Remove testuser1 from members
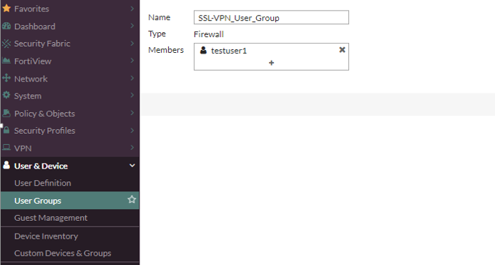Screen dimensions: 495x265 [x=342, y=50]
